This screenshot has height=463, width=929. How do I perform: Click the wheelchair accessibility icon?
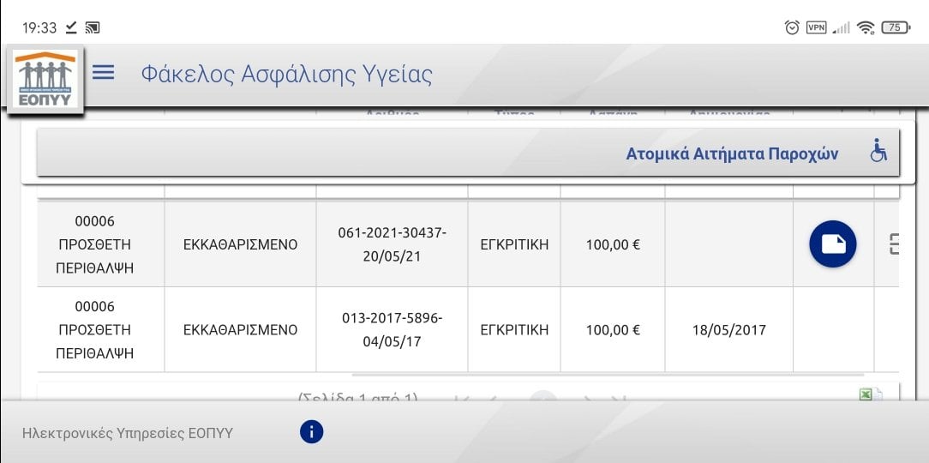pos(878,151)
